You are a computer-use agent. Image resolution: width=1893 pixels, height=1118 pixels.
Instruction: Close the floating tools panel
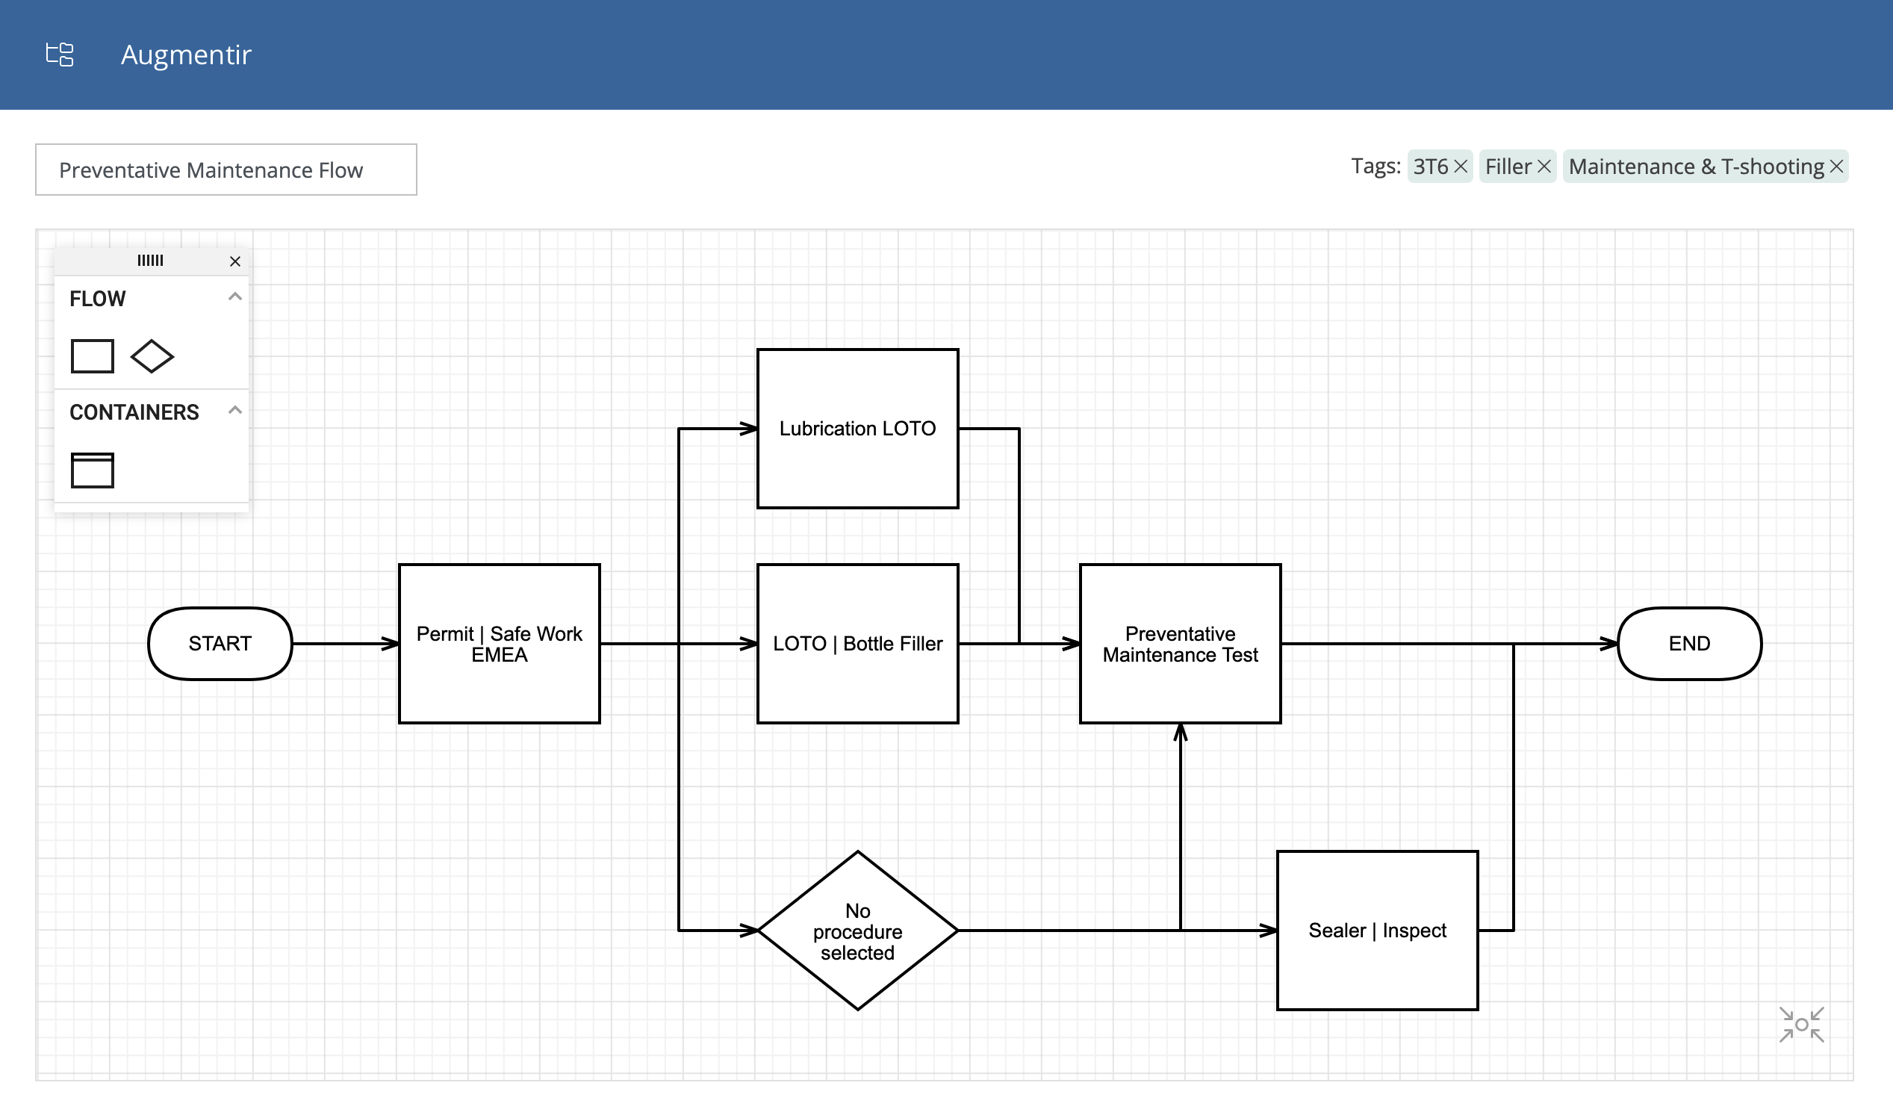click(235, 261)
